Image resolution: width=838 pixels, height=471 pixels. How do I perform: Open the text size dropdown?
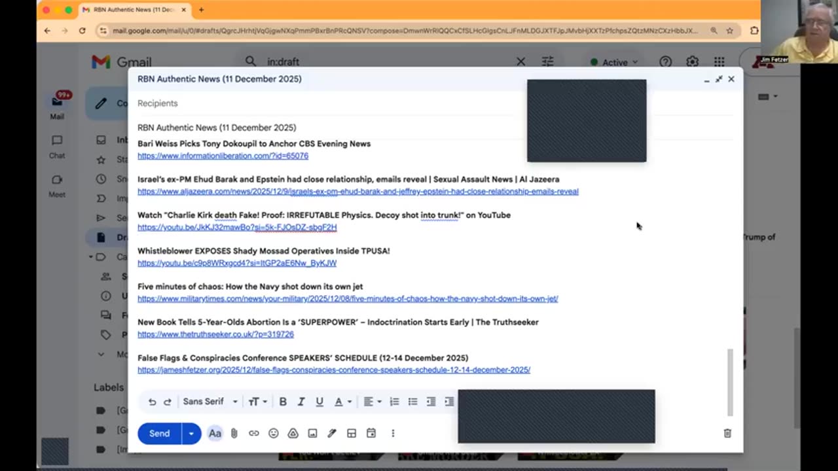pyautogui.click(x=257, y=402)
